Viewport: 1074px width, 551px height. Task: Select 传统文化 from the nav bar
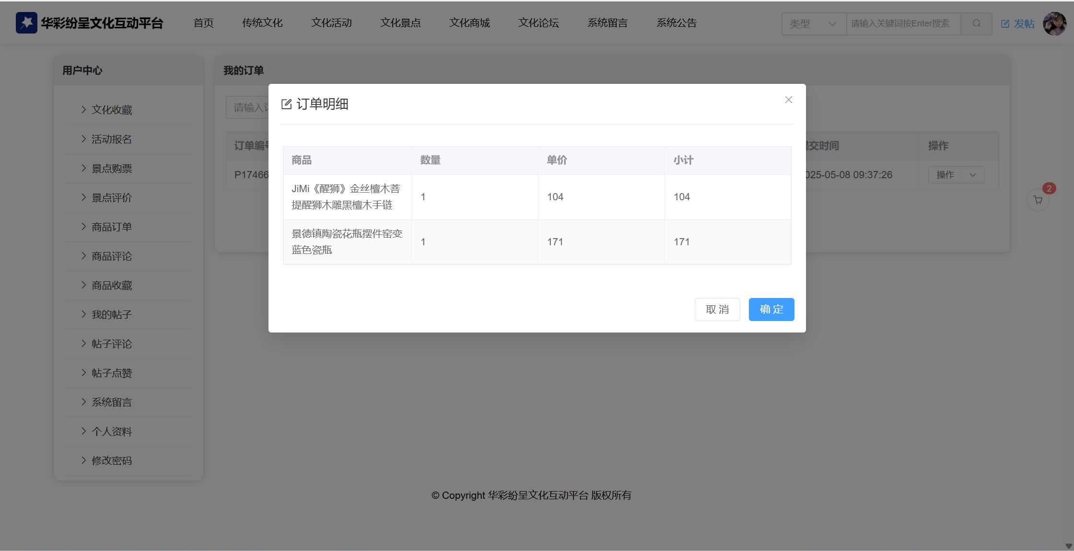point(262,23)
